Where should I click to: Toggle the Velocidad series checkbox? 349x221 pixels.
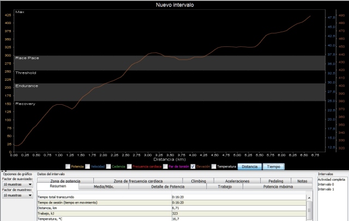pos(87,166)
